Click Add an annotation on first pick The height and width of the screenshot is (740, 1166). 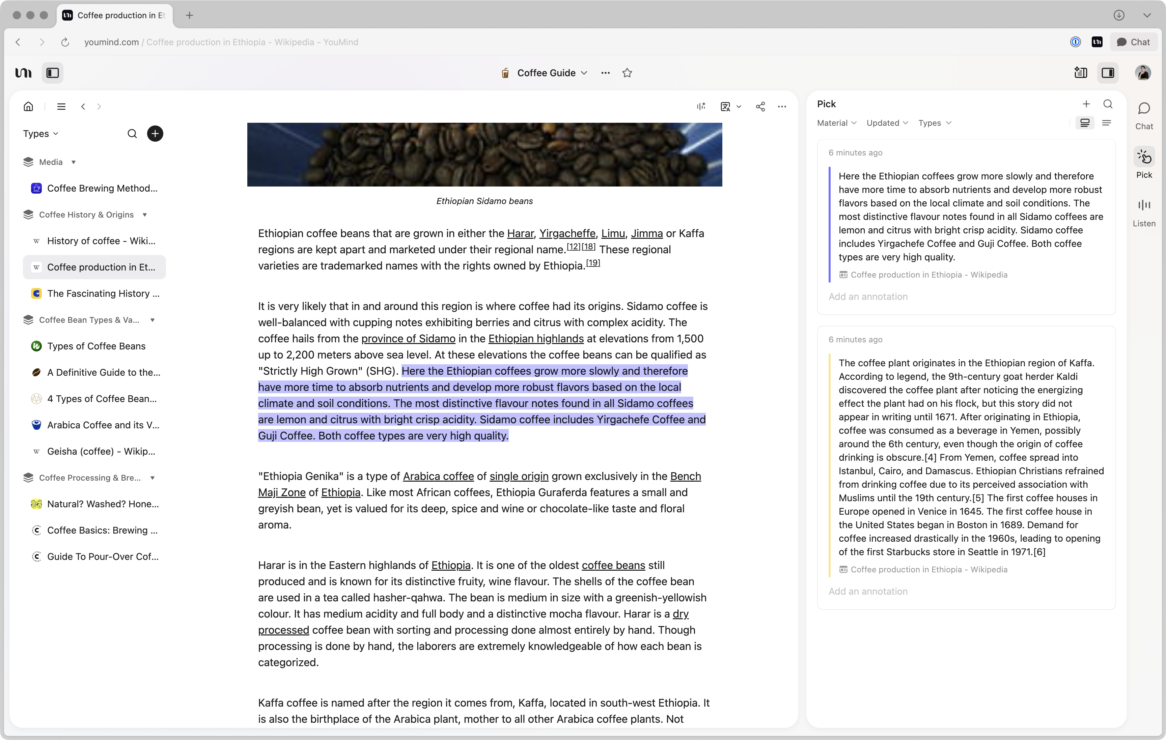(868, 297)
